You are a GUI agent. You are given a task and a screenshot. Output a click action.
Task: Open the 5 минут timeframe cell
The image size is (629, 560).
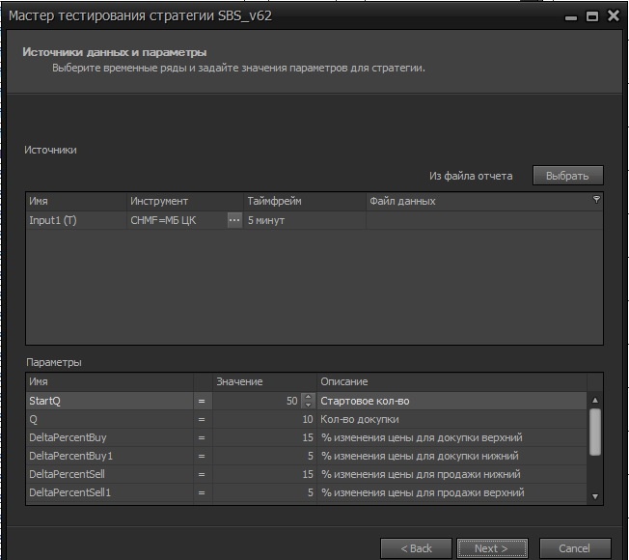click(305, 220)
